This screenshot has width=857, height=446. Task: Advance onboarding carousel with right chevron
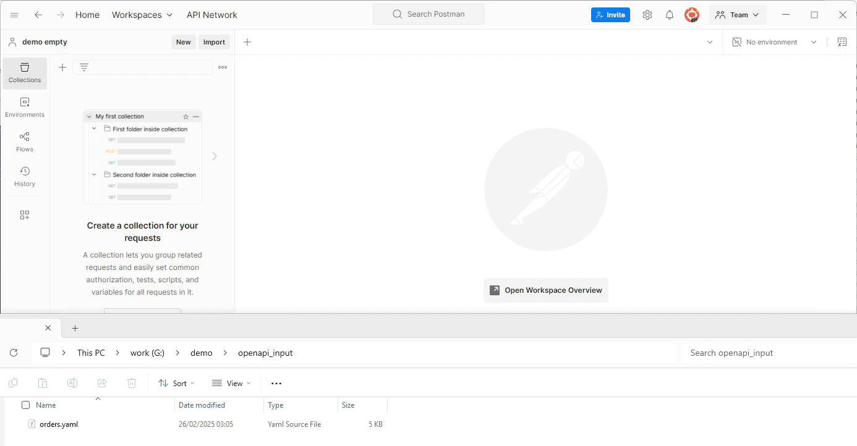point(215,156)
